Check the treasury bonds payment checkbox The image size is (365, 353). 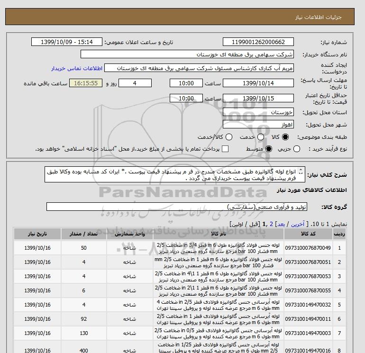point(225,149)
